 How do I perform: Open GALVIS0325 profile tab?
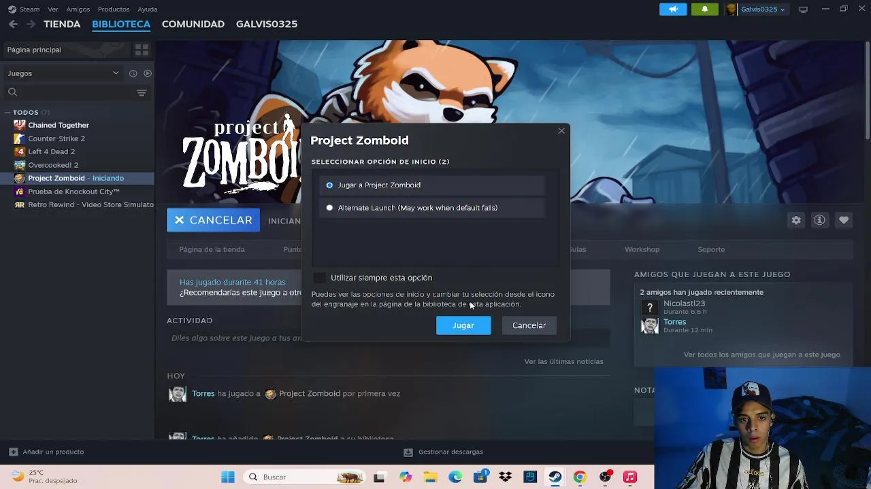coord(267,24)
